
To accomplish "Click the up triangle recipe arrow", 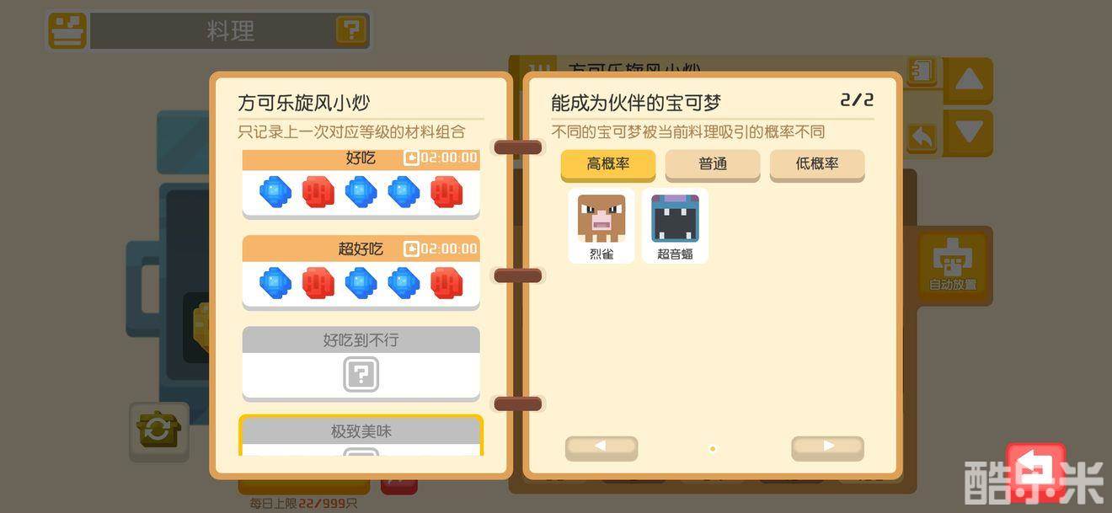I will [969, 81].
